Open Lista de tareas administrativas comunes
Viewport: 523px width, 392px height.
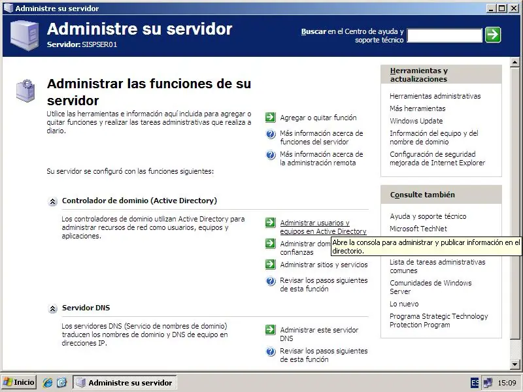(437, 266)
